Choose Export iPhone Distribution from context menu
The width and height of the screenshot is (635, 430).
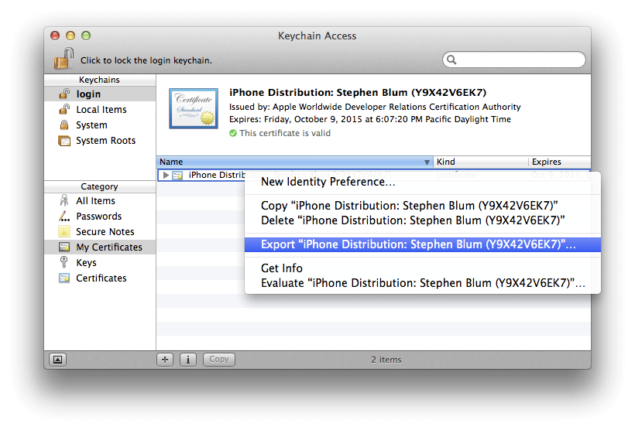point(421,244)
